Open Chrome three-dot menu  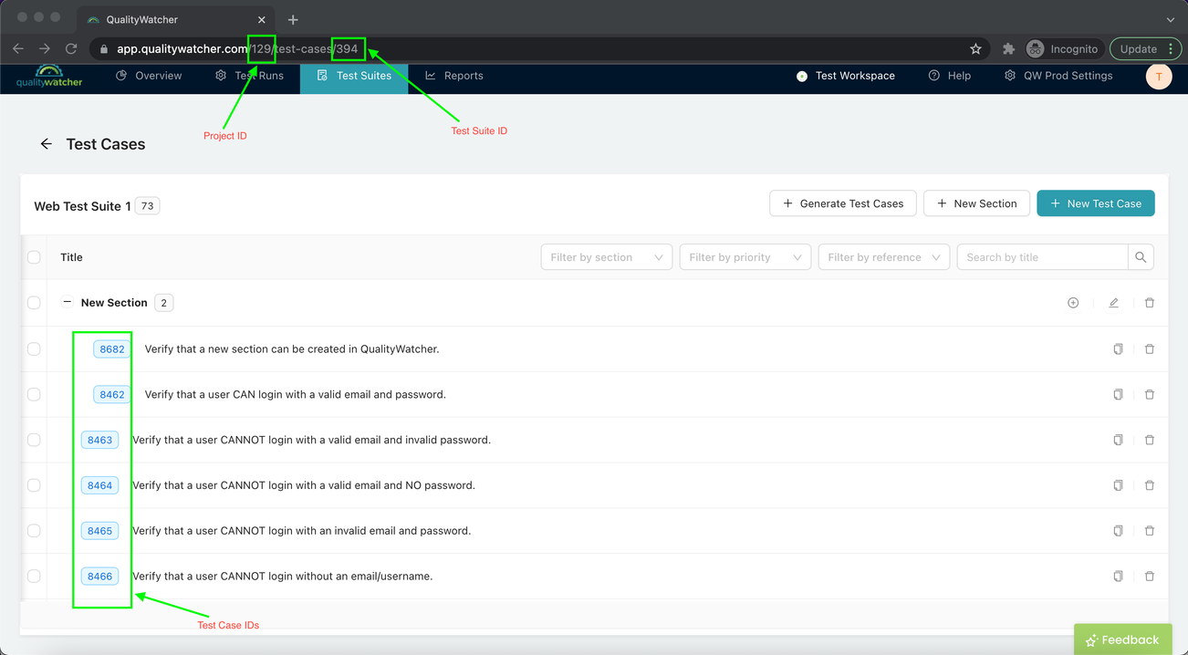pyautogui.click(x=1171, y=49)
